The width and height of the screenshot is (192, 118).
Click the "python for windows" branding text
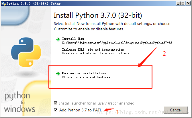[x=19, y=102]
